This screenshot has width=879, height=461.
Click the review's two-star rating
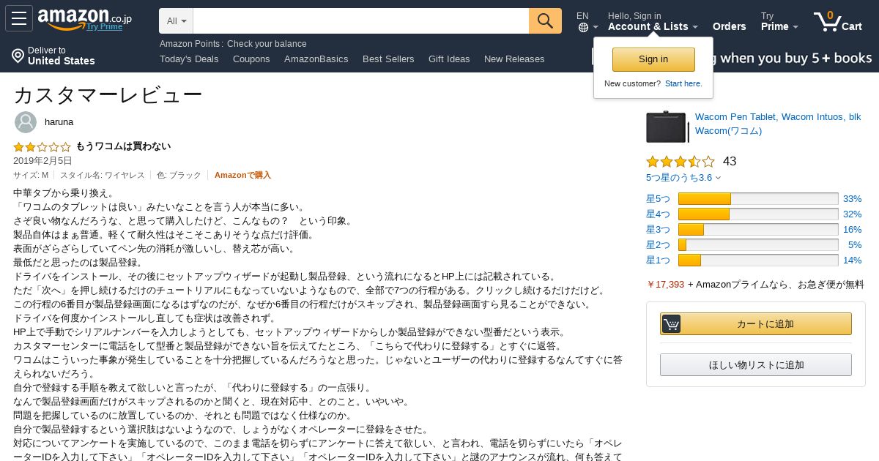pos(42,147)
